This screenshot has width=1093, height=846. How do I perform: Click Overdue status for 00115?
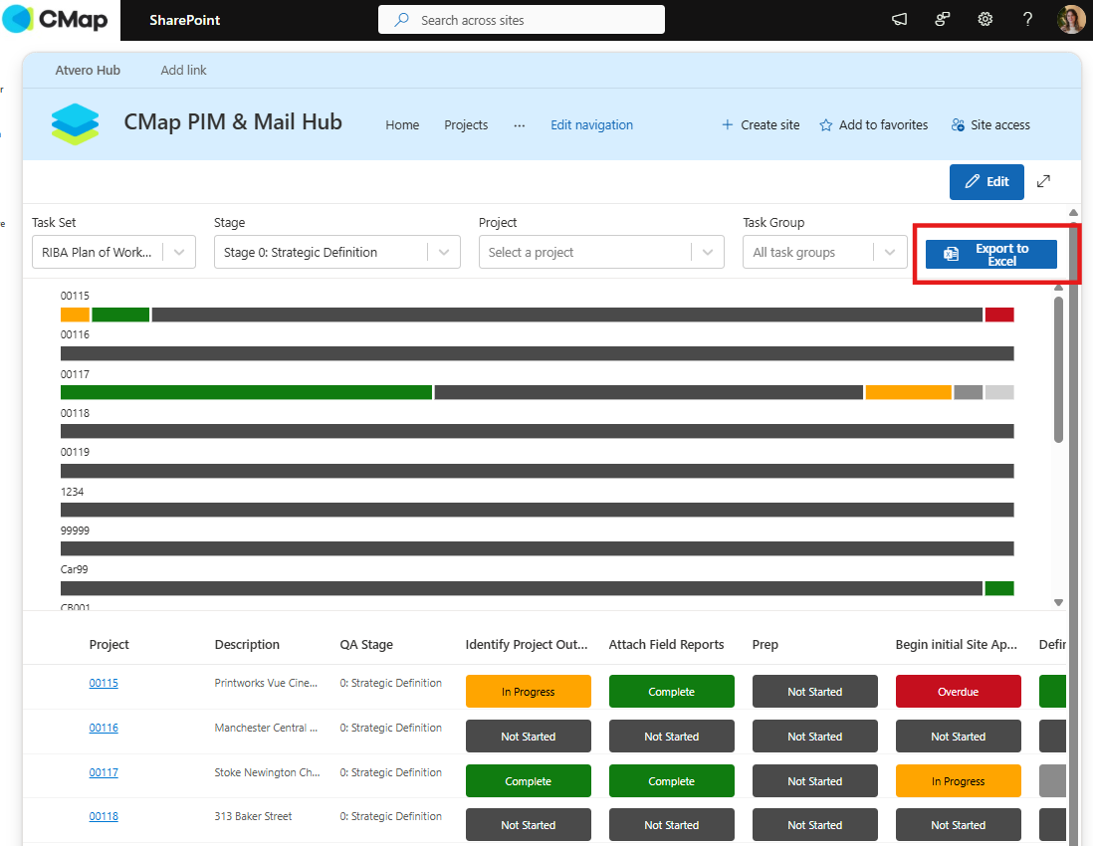click(x=959, y=692)
